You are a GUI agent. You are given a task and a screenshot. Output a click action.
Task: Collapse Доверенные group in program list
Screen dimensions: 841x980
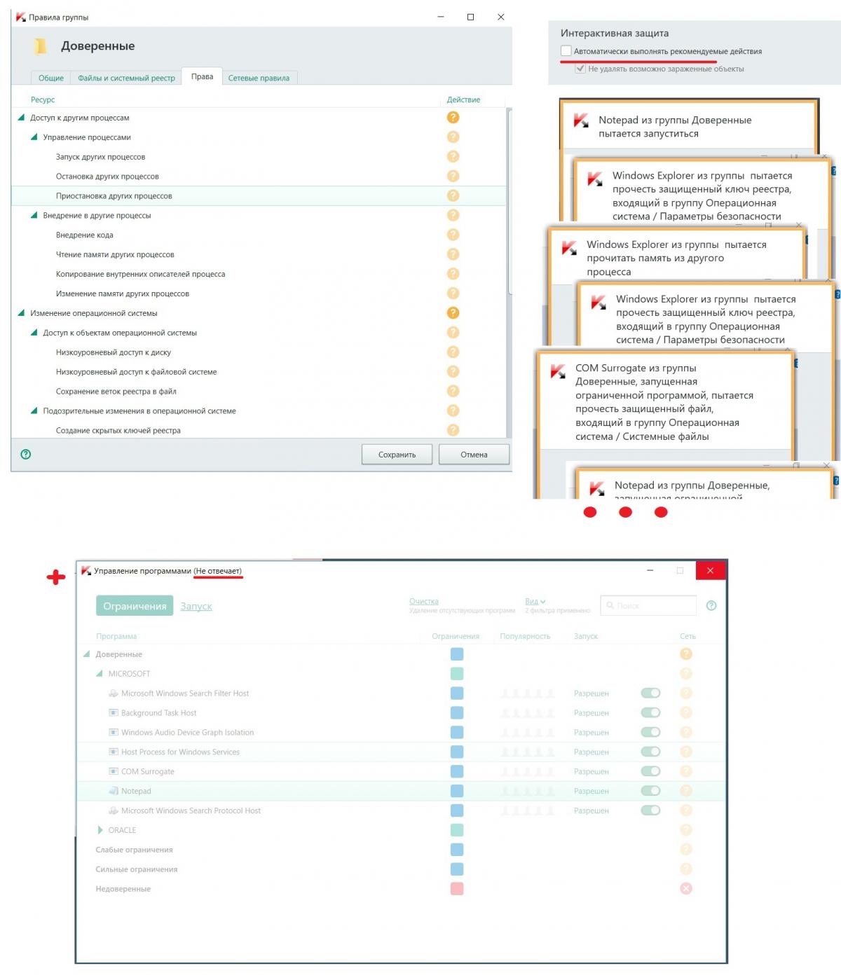coord(87,654)
